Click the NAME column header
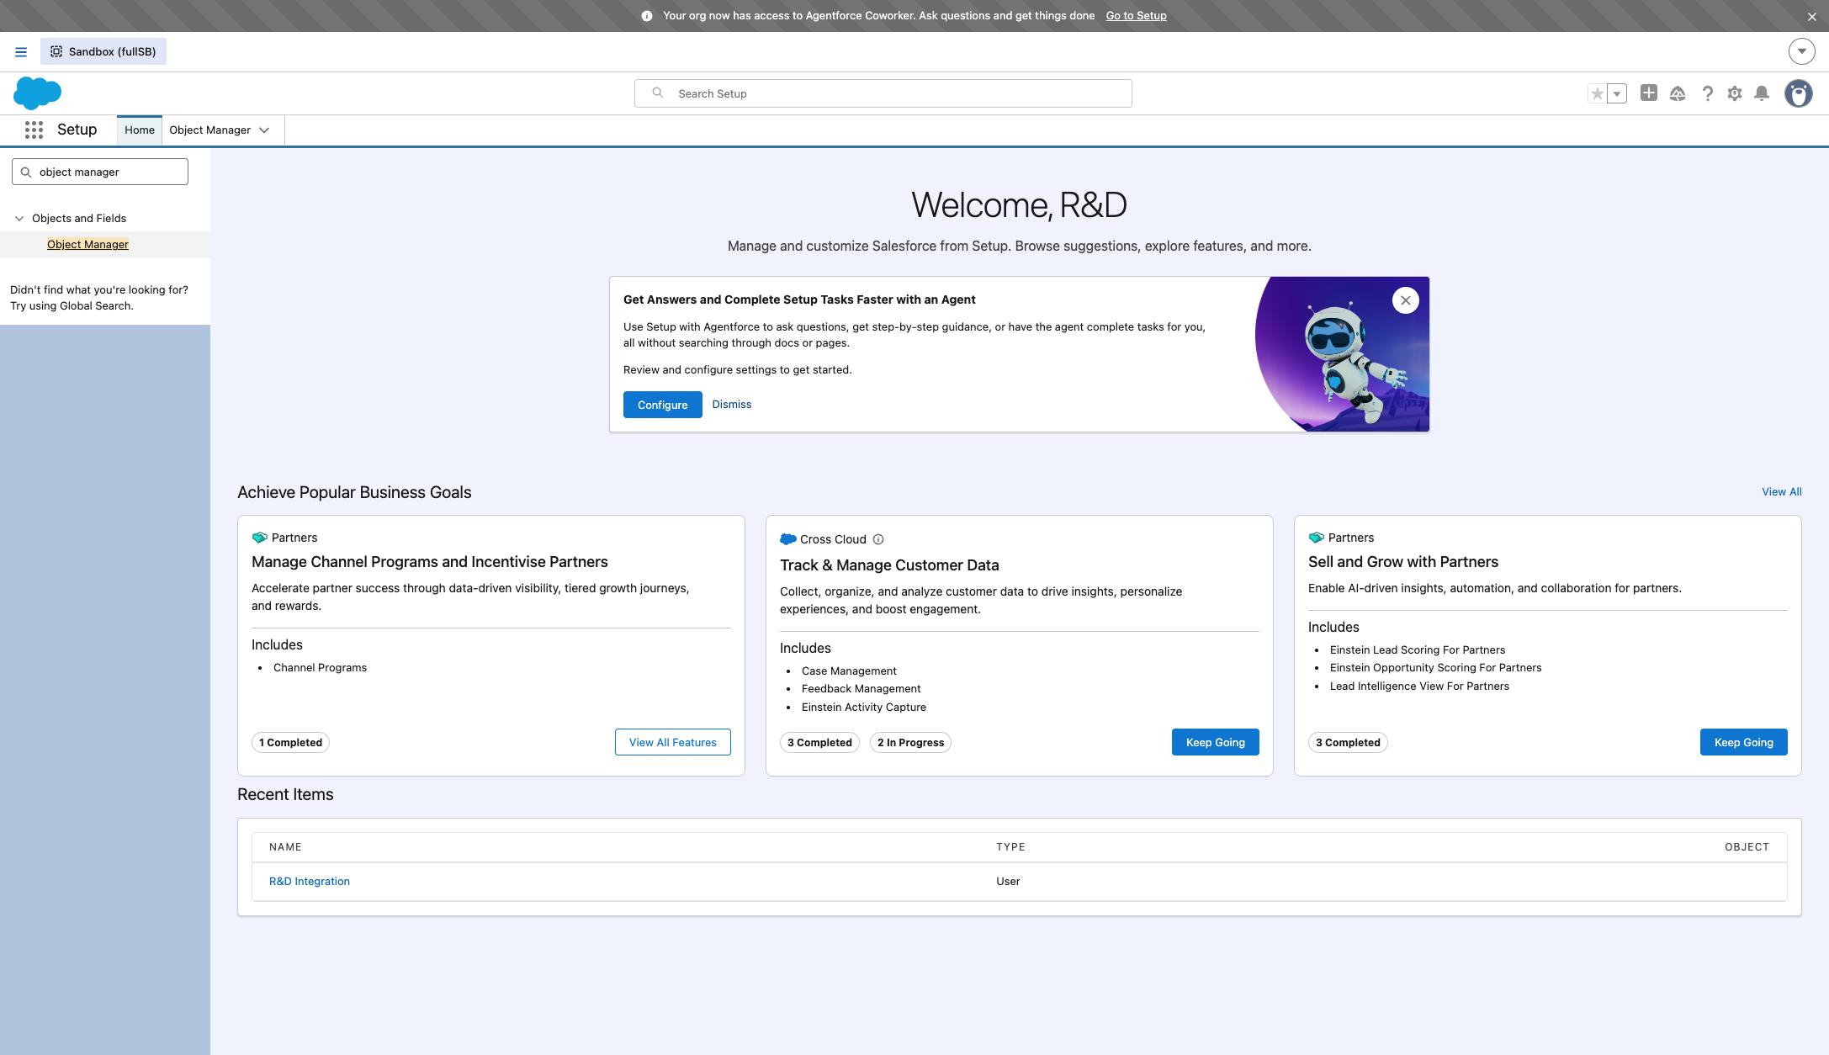 tap(285, 847)
